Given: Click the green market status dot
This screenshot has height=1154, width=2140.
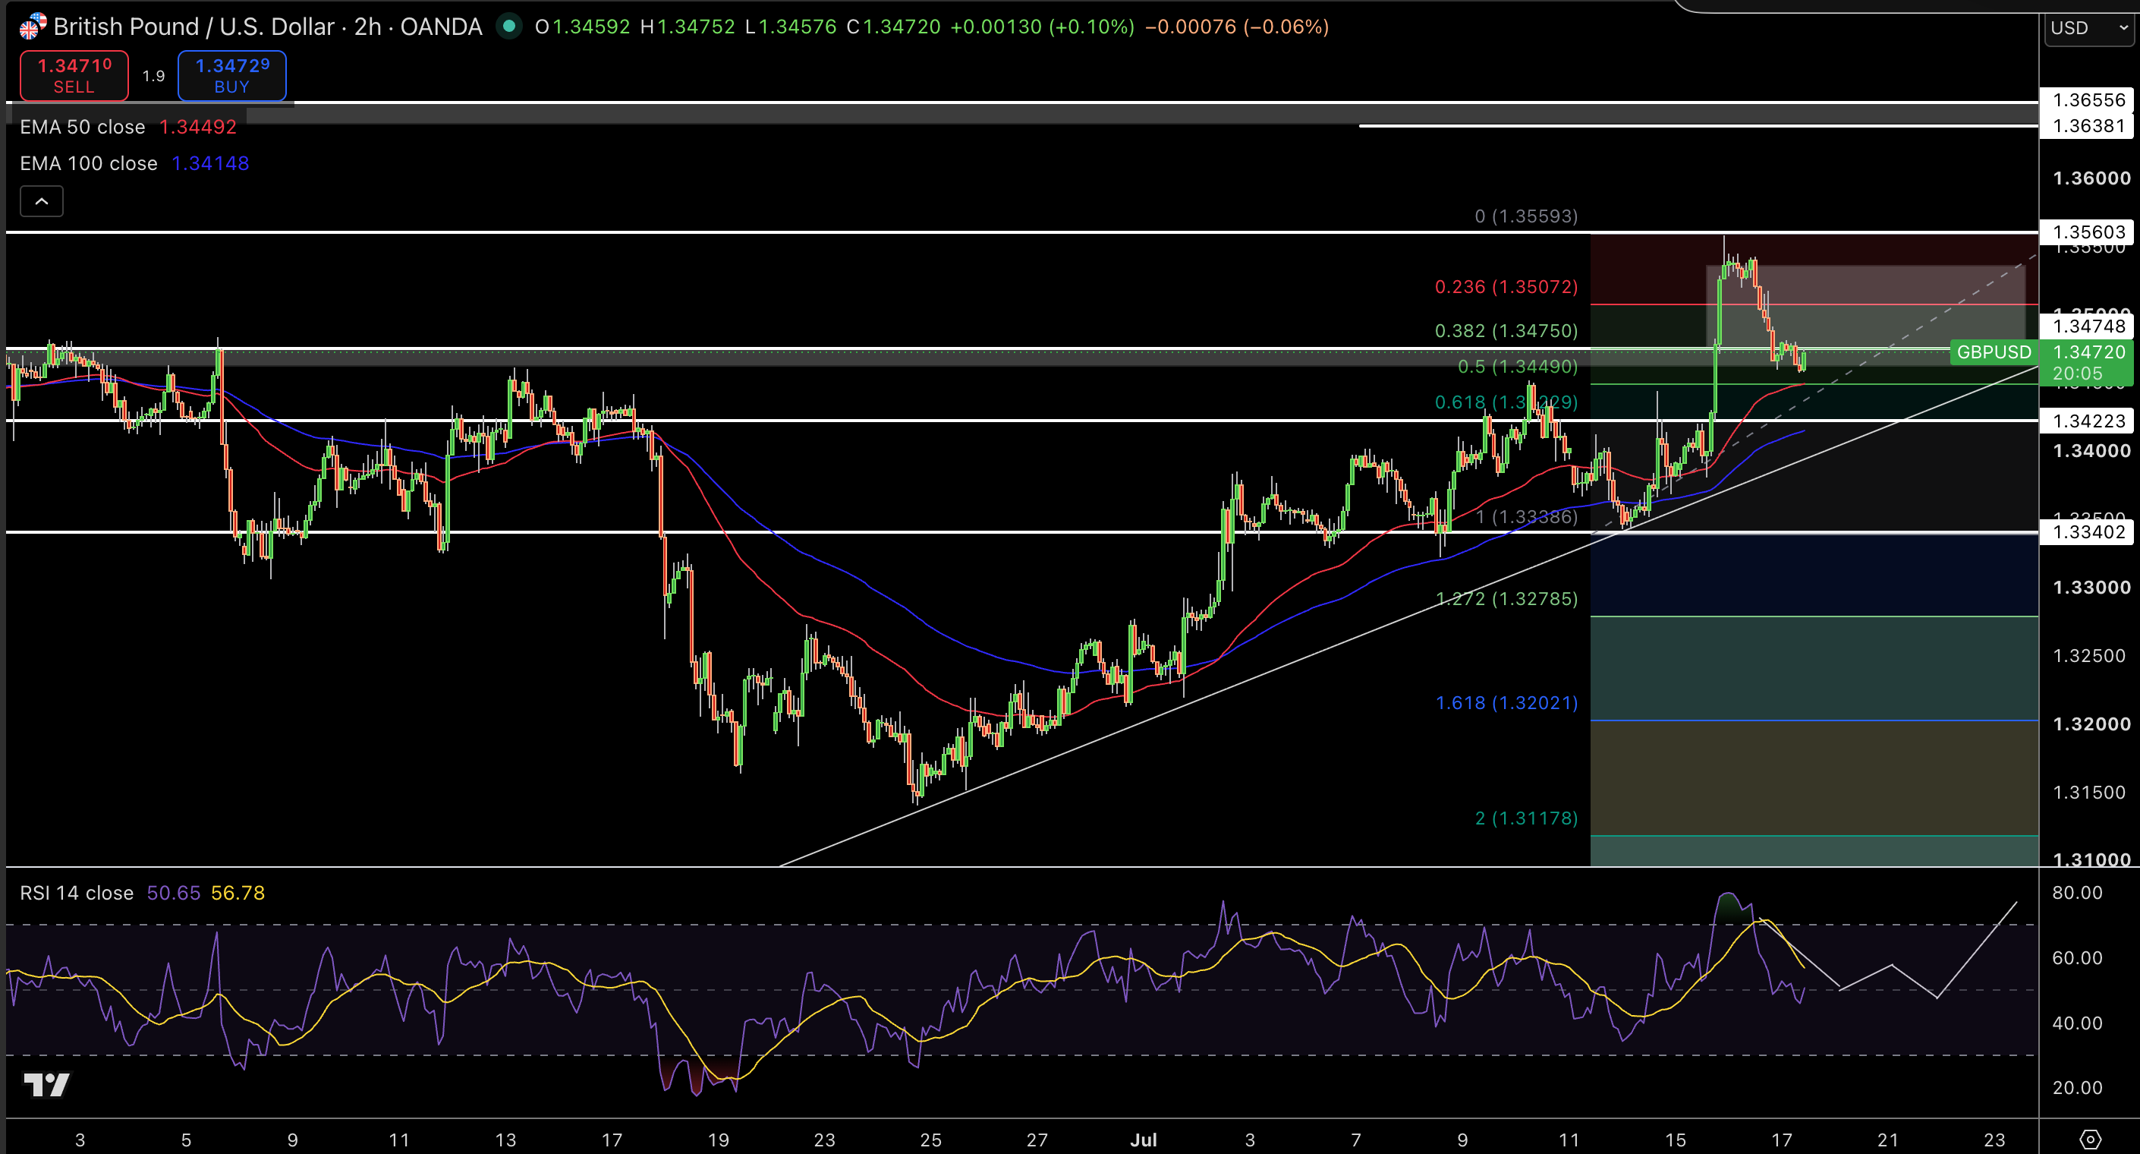Looking at the screenshot, I should (x=509, y=27).
